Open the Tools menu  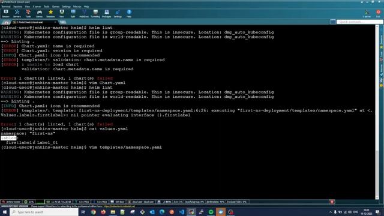coord(46,7)
